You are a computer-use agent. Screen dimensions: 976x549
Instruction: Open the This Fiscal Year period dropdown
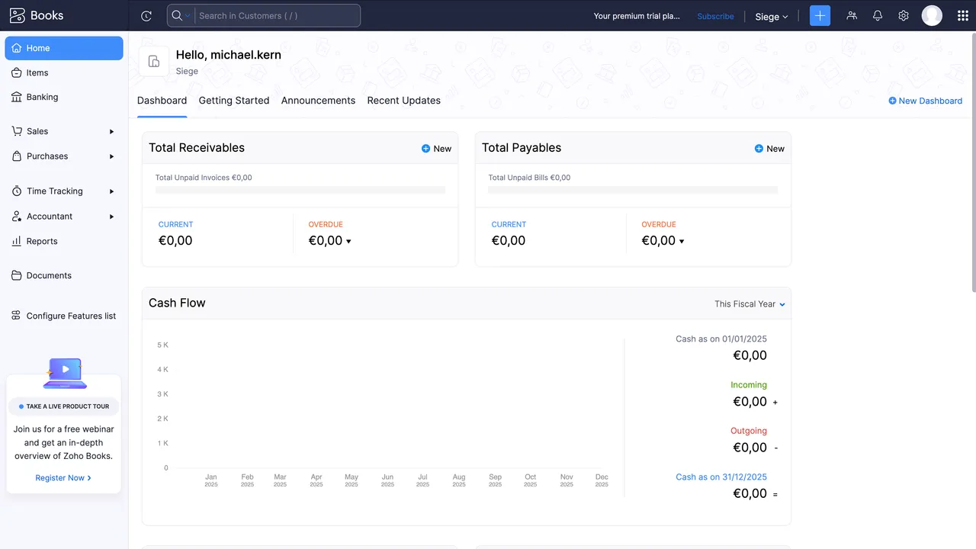(x=750, y=303)
